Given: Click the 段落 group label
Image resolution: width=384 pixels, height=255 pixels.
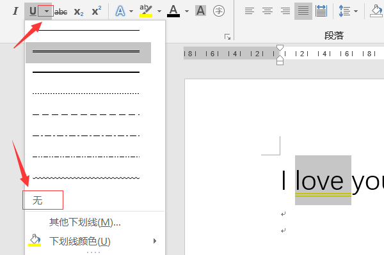Looking at the screenshot, I should tap(334, 36).
